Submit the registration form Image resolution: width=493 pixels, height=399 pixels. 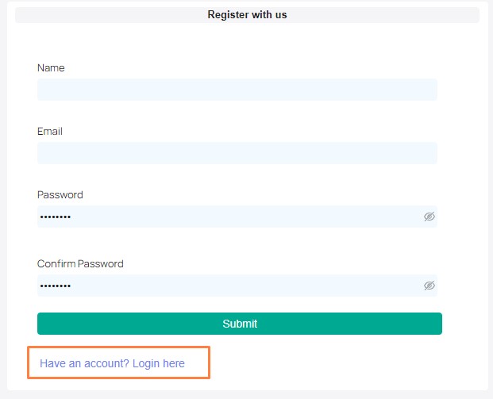point(240,324)
